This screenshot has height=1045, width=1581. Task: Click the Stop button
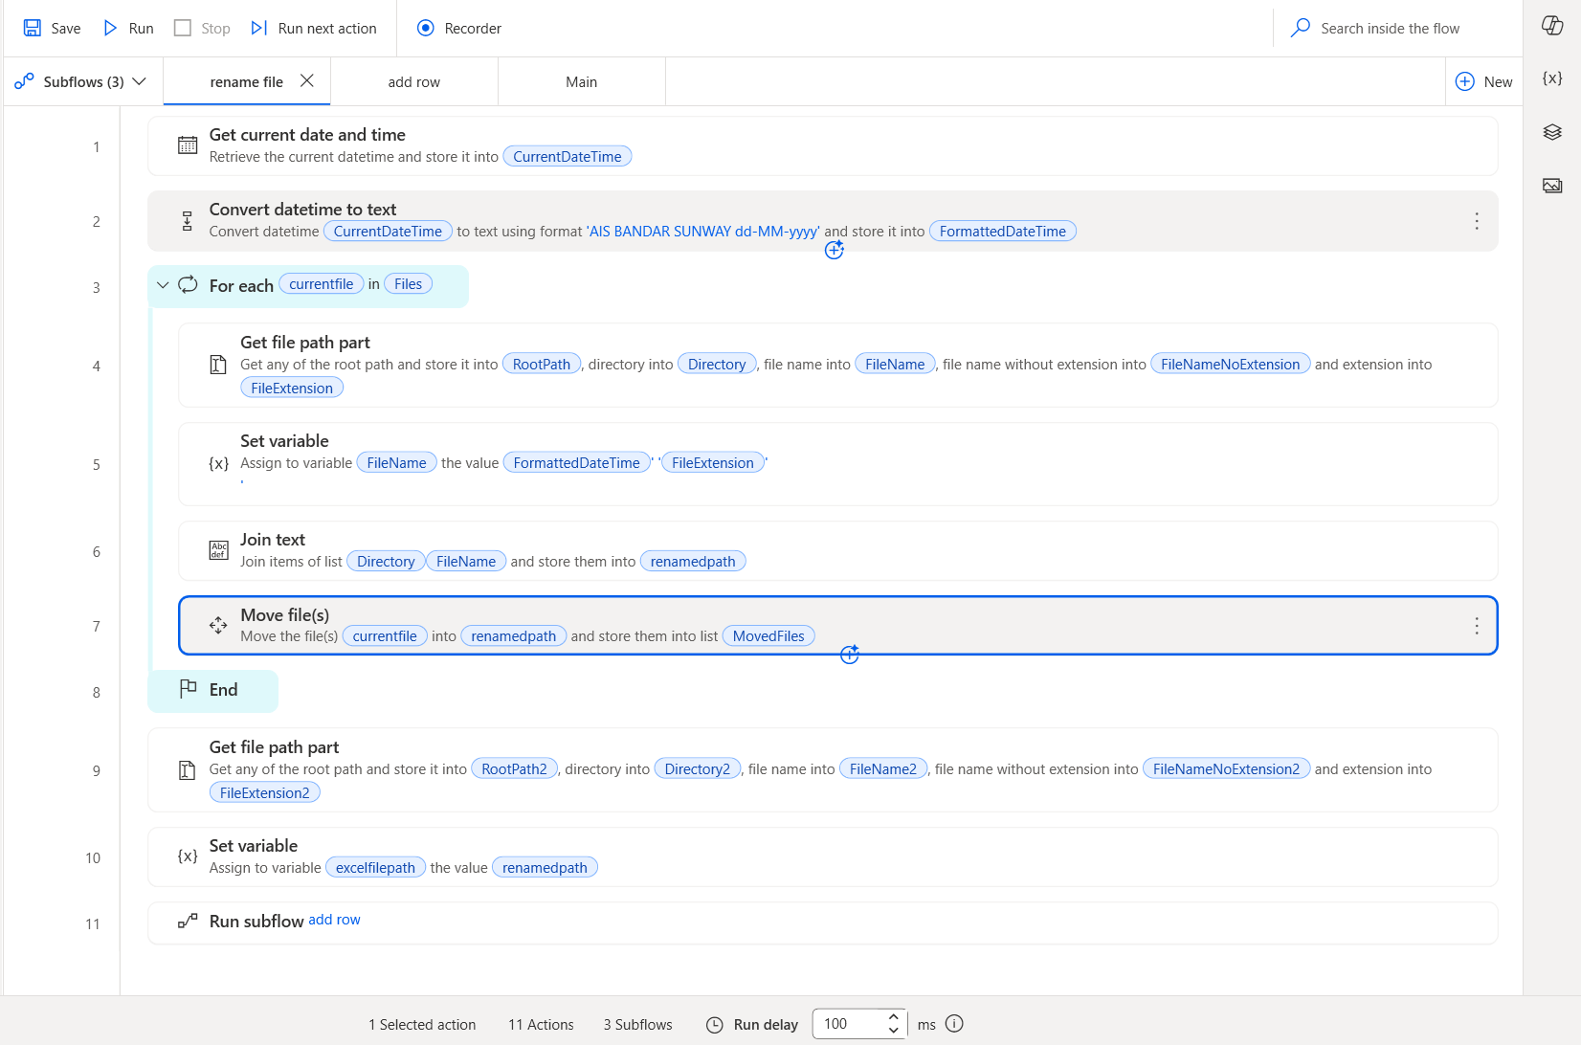point(202,28)
